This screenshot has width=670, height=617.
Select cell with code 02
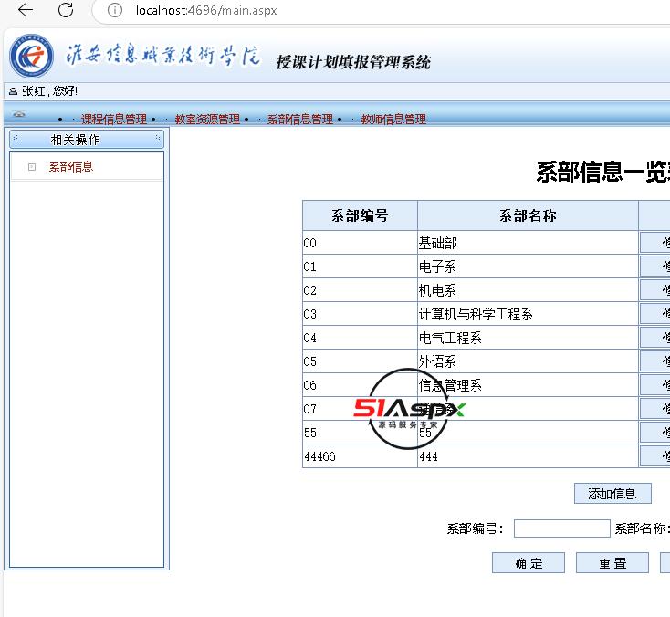(x=360, y=290)
